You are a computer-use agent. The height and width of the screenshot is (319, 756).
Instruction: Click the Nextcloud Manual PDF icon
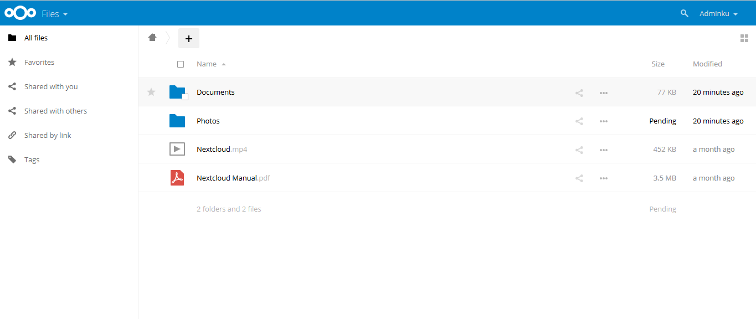tap(177, 178)
